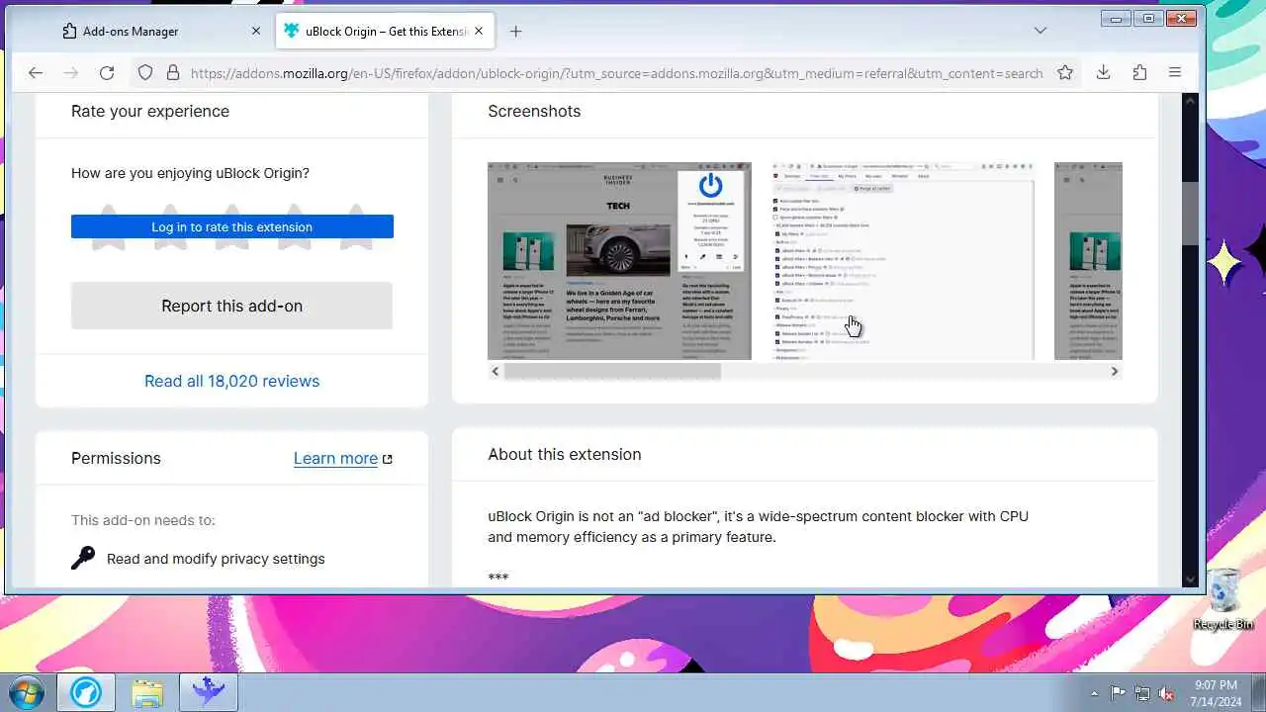The image size is (1266, 712).
Task: Click the active browser taskbar icon
Action: (x=209, y=692)
